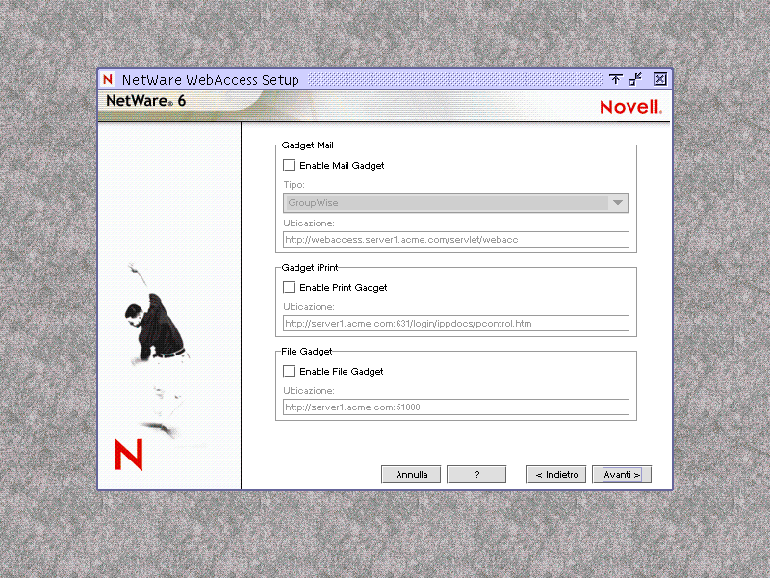Enable the File Gadget

(289, 371)
